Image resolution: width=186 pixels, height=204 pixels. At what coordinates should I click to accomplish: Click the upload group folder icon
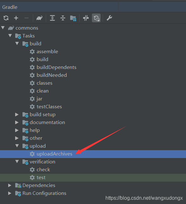pyautogui.click(x=25, y=146)
